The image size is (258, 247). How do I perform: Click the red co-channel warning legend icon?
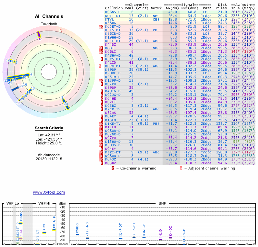113,168
